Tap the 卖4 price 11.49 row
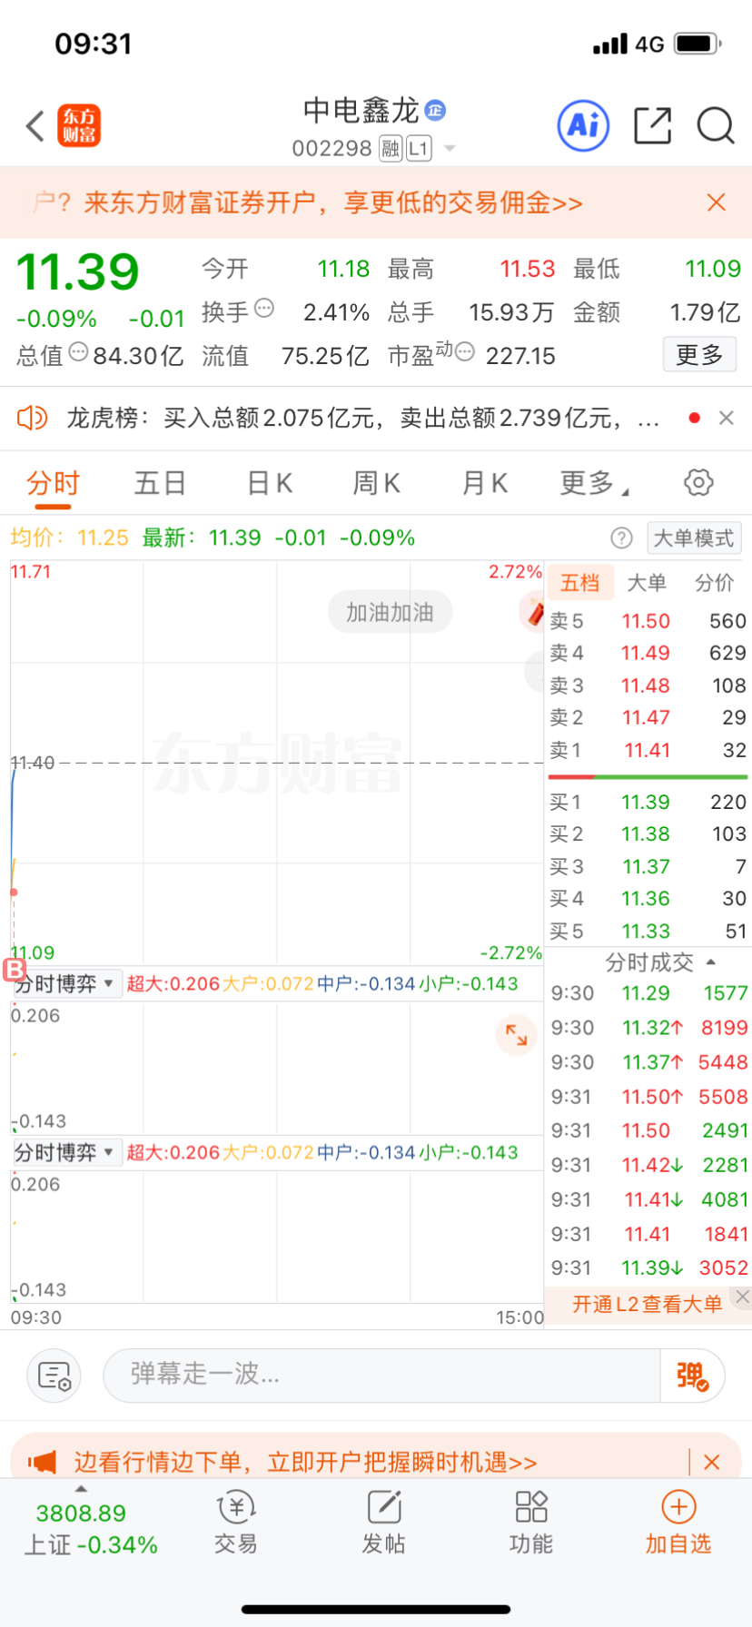Image resolution: width=752 pixels, height=1627 pixels. (648, 653)
